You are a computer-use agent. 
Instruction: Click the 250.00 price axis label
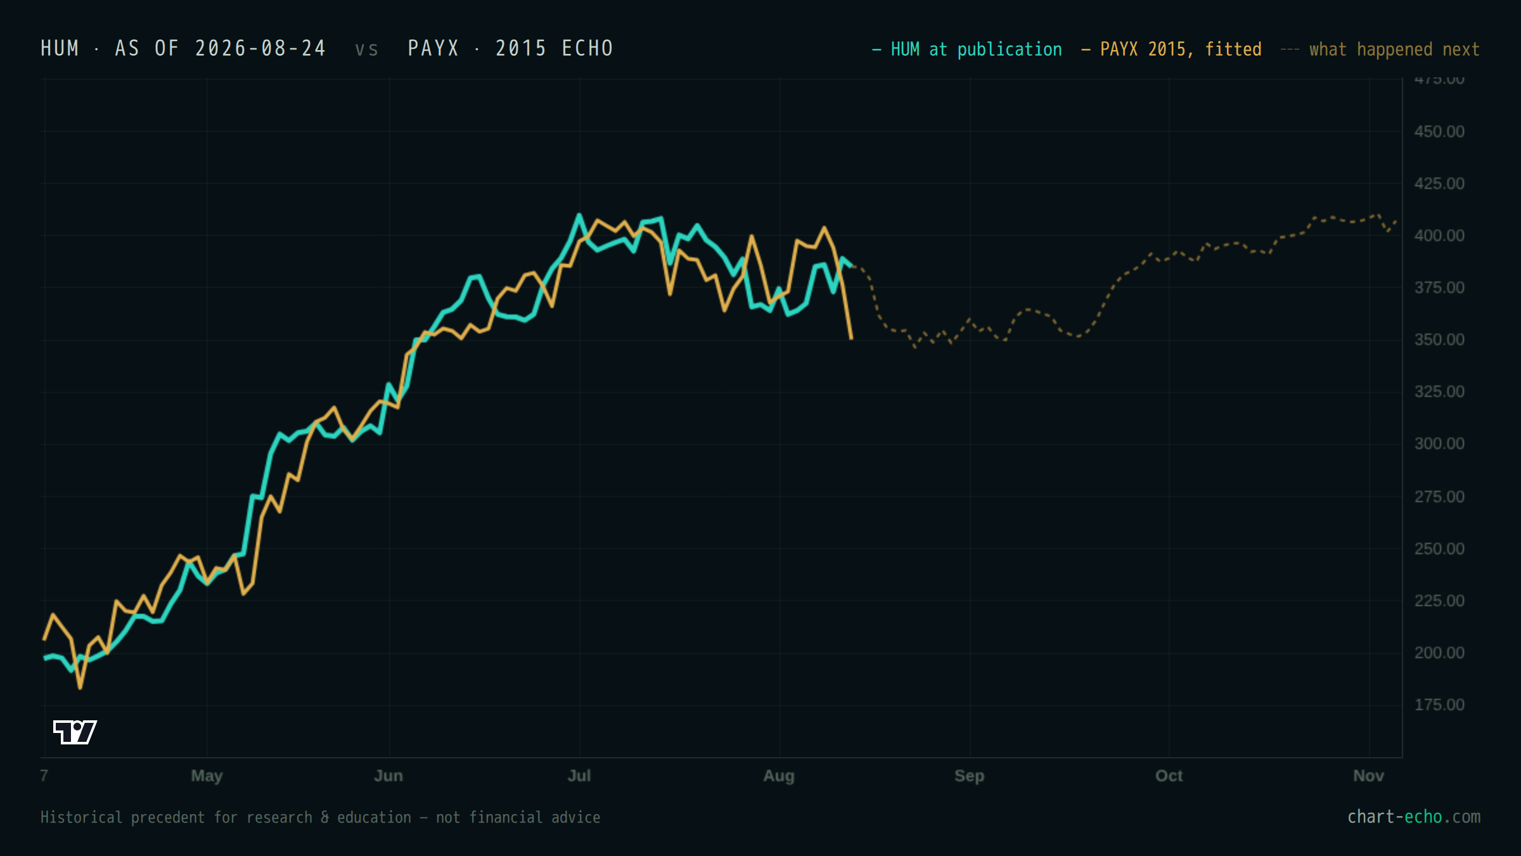[x=1439, y=548]
